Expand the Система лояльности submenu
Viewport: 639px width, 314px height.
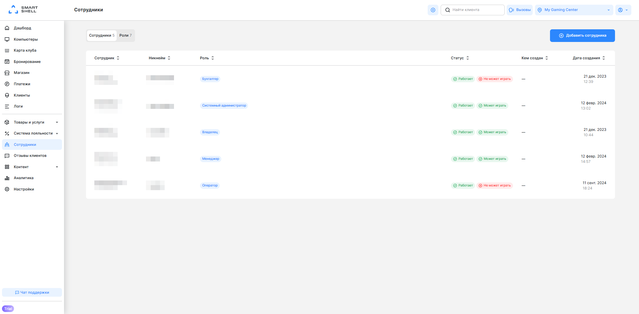click(32, 134)
